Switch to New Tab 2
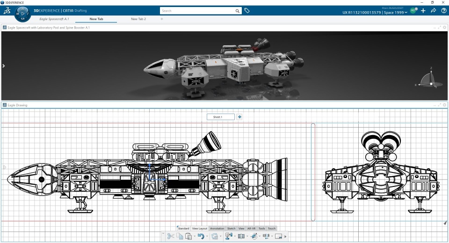Viewport: 449px width, 243px height. 138,19
